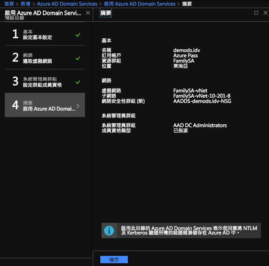Open 啟用 Azure AD Domain Services breadcrumb

click(140, 4)
